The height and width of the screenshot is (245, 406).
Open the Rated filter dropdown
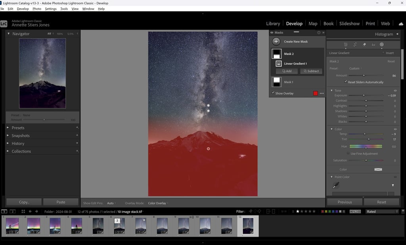[381, 212]
